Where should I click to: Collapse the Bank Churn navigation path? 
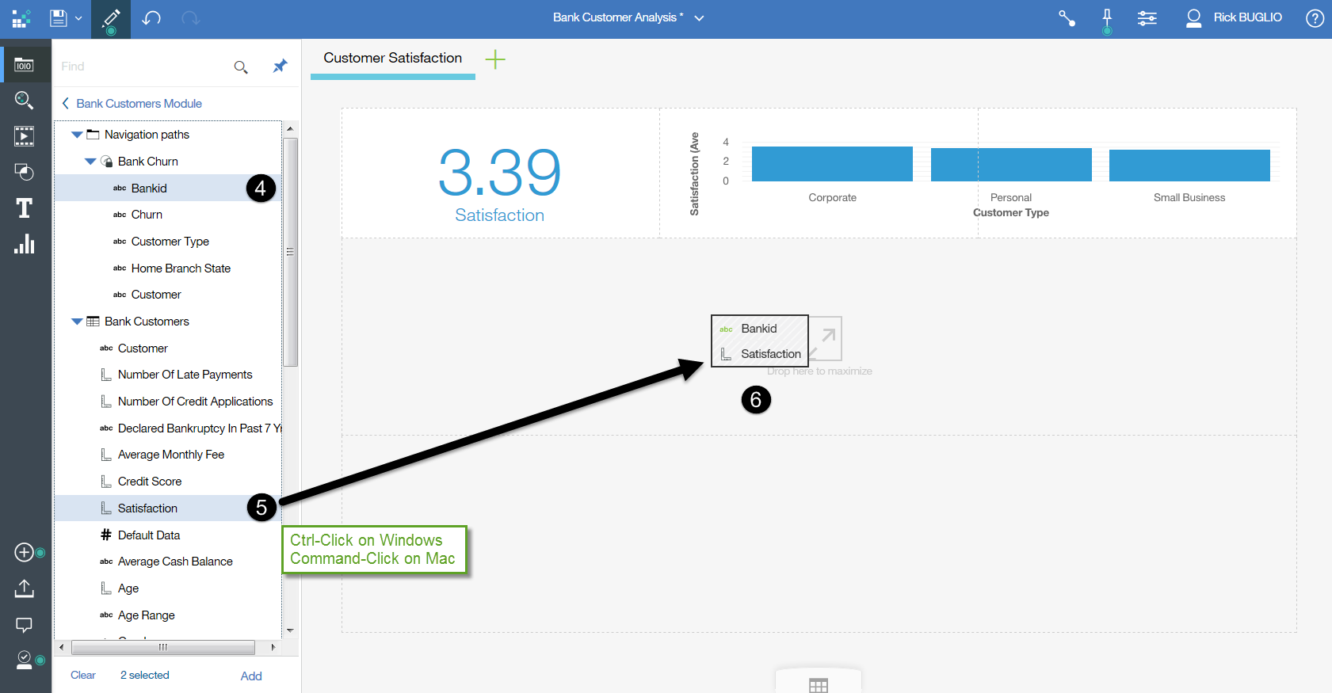[x=90, y=162]
